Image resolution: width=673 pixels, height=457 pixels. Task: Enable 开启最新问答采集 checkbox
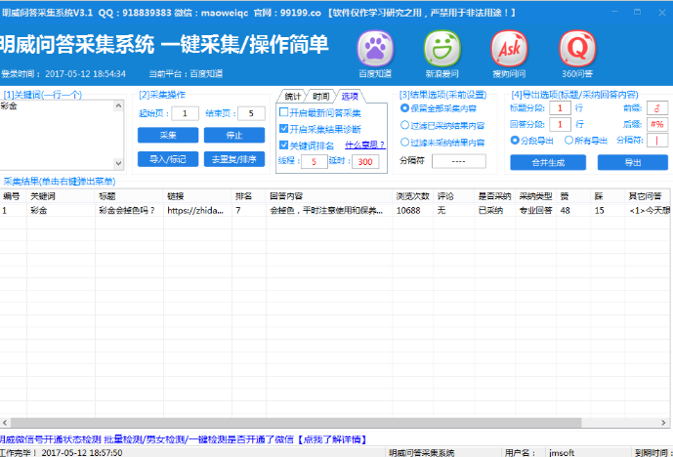pyautogui.click(x=283, y=112)
